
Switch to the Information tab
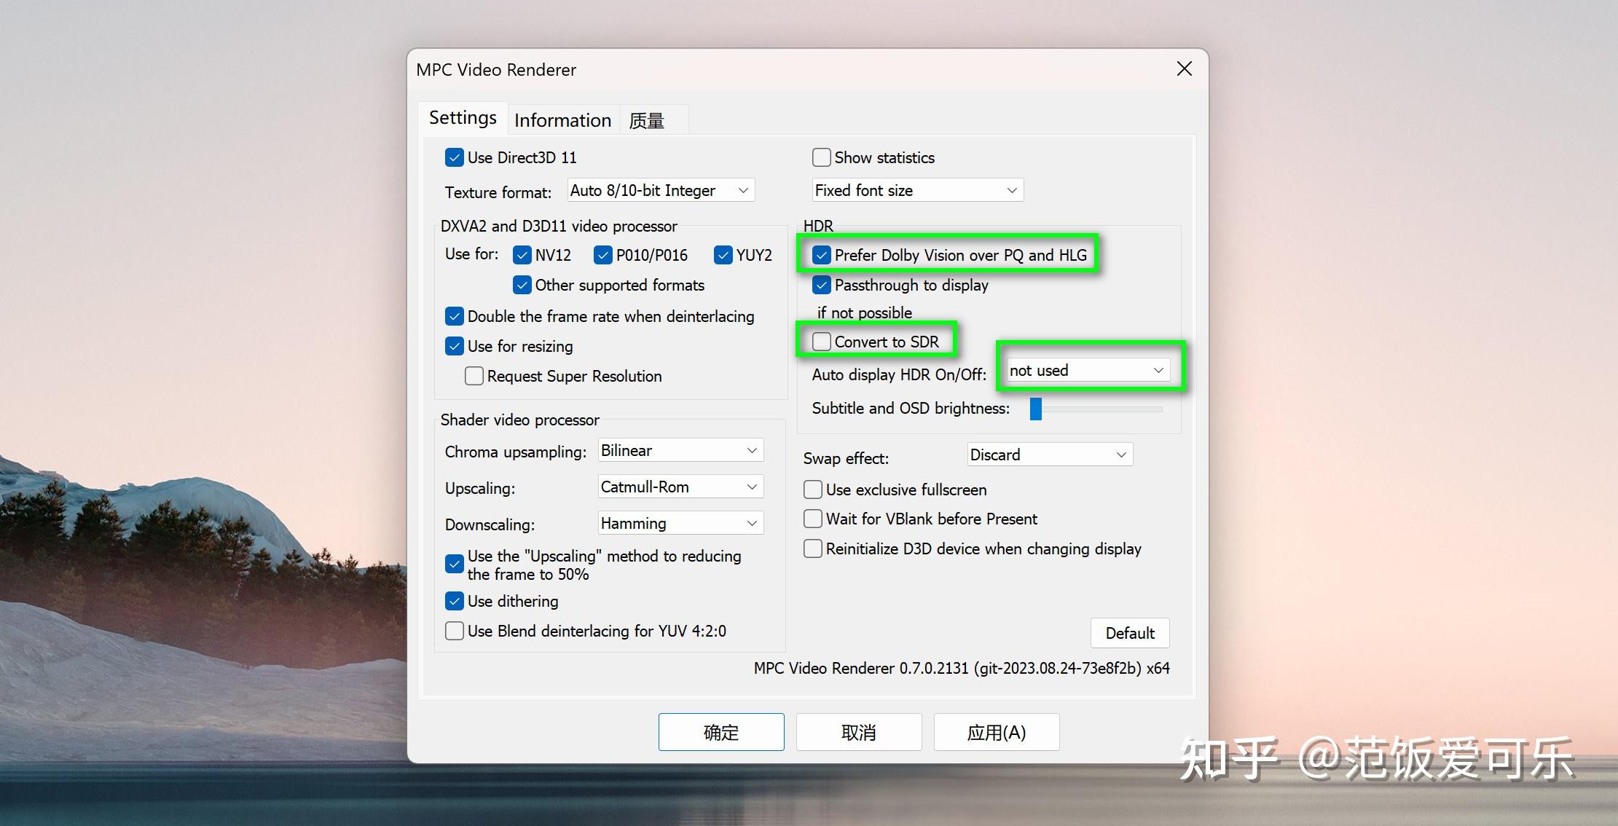(x=562, y=120)
